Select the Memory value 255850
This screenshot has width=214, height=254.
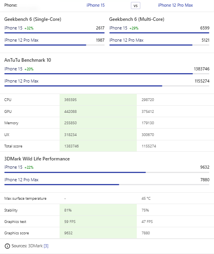point(71,123)
